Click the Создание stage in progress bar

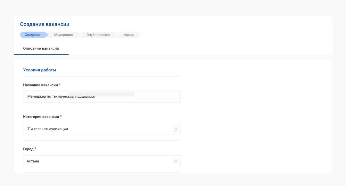[x=33, y=35]
